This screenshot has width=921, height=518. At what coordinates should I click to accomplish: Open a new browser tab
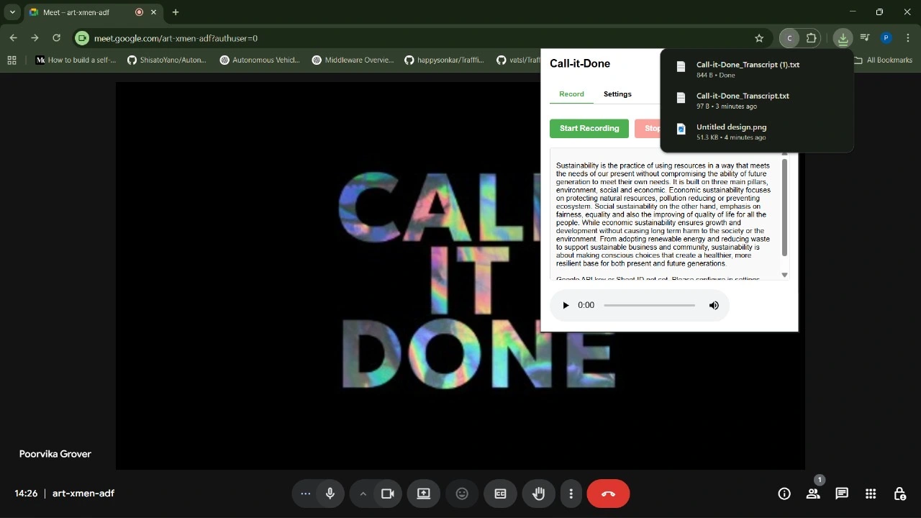[x=176, y=12]
